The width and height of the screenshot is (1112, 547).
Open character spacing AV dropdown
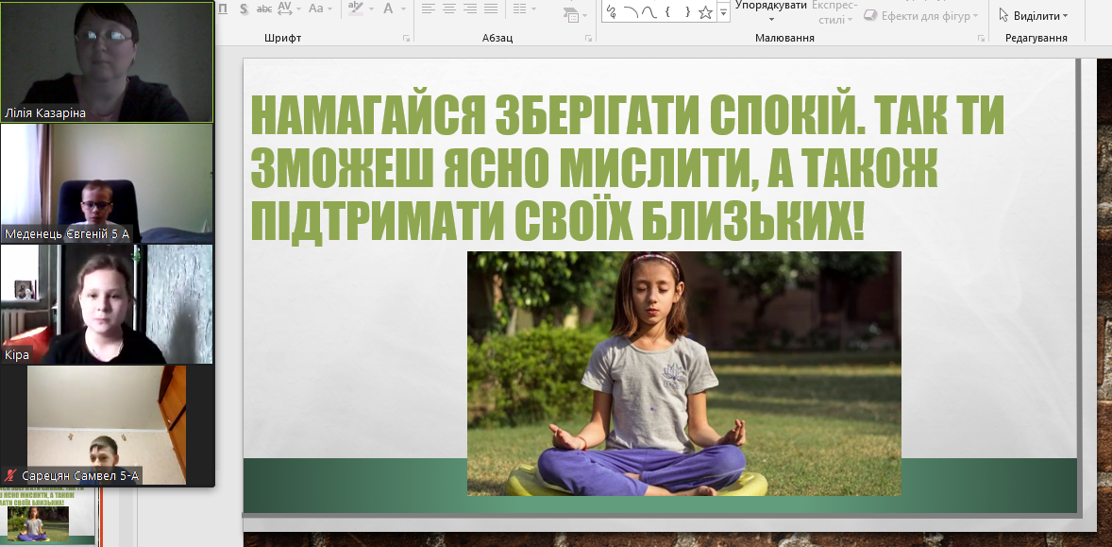[290, 9]
